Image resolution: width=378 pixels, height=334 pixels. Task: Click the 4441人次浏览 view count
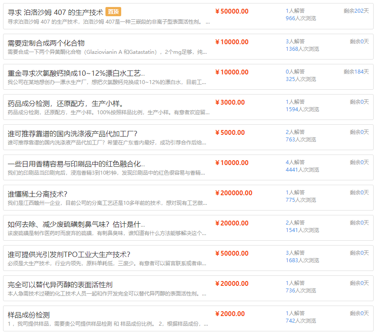[301, 169]
